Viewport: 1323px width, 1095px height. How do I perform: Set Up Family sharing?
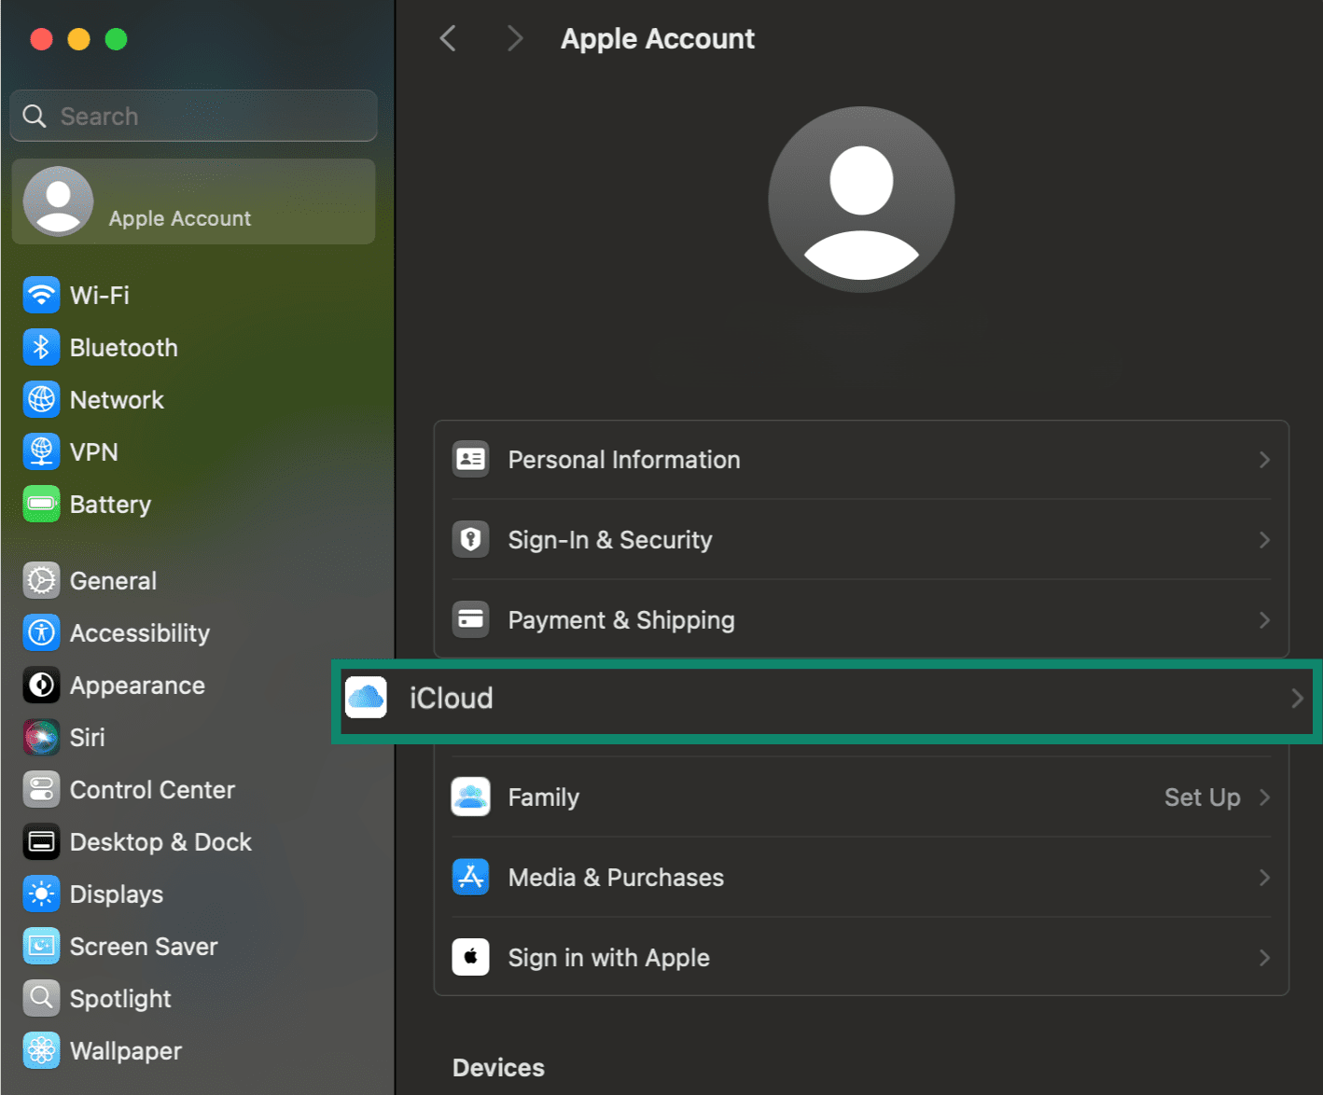tap(1202, 797)
